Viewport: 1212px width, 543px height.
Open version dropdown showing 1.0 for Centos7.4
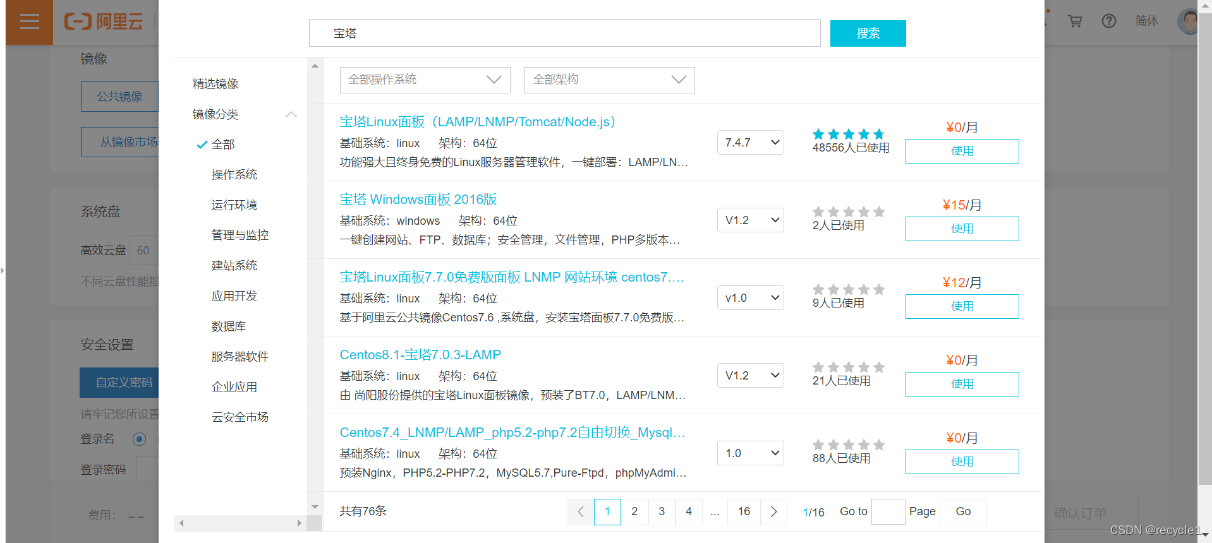pos(751,453)
